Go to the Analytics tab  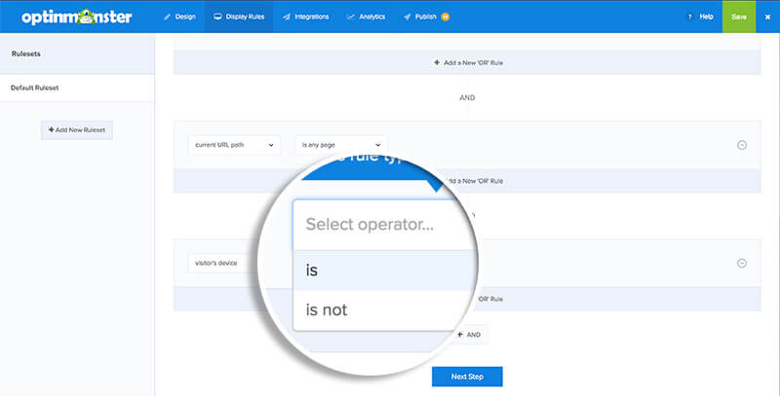tap(367, 17)
